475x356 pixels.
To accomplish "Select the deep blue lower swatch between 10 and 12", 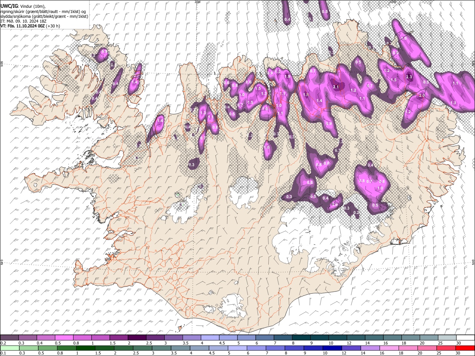I will (332, 348).
